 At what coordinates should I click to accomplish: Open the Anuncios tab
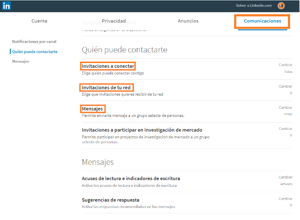click(188, 21)
